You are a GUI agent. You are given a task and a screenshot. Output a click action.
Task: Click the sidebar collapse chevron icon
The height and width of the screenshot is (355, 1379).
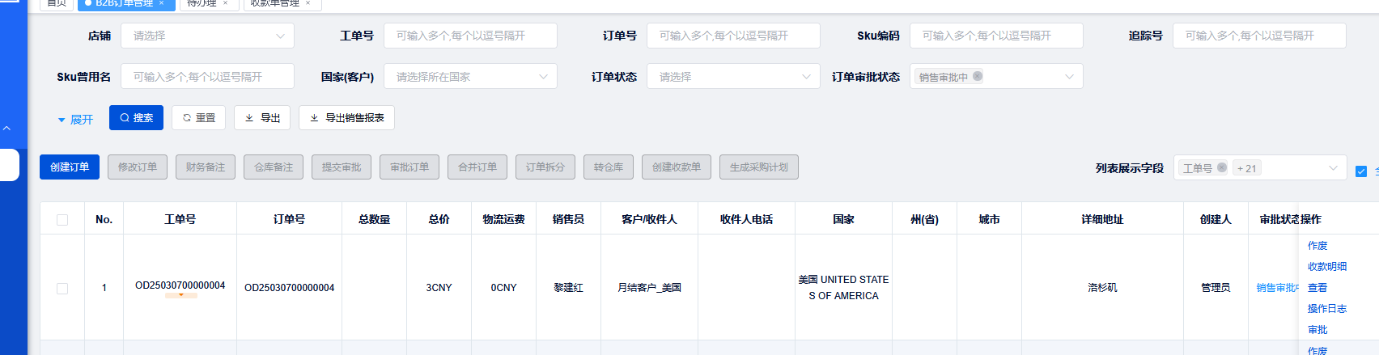[6, 128]
